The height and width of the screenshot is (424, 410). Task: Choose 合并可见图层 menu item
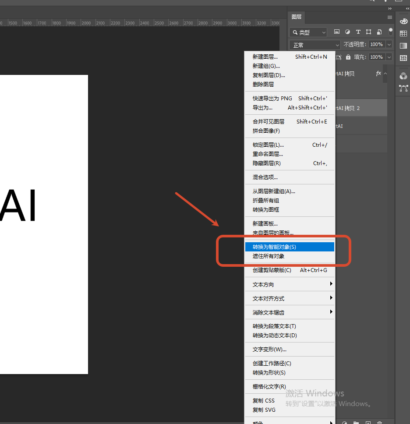290,122
